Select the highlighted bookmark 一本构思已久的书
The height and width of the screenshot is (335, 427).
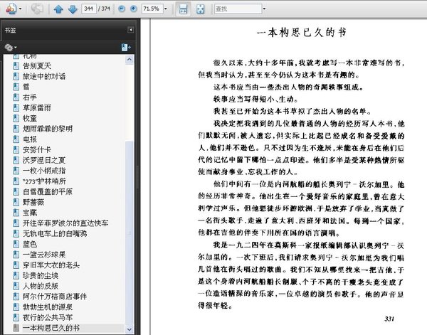pos(51,328)
